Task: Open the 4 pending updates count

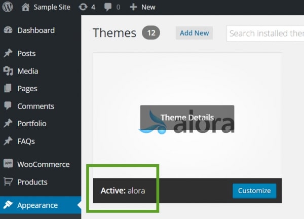Action: click(93, 7)
